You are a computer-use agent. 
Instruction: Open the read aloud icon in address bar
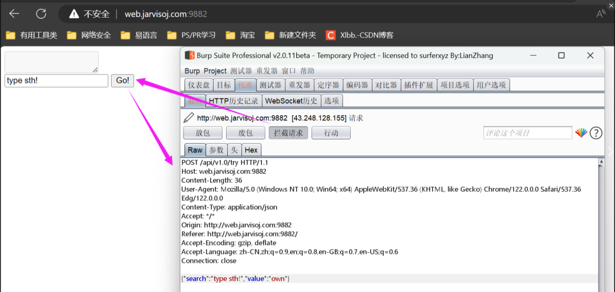(x=601, y=14)
